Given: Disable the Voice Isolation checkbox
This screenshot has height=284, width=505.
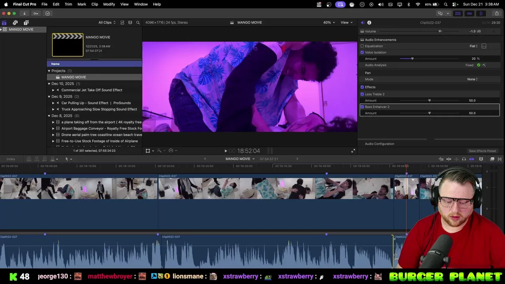Looking at the screenshot, I should (x=362, y=52).
